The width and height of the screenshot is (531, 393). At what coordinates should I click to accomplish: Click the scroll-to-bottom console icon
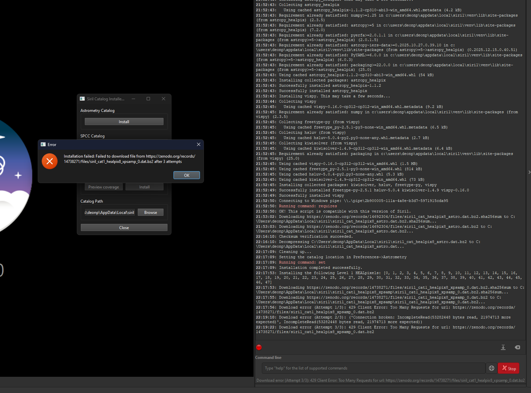tap(503, 347)
